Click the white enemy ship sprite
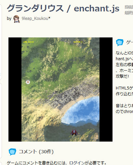This screenshot has width=133, height=165. point(28,82)
